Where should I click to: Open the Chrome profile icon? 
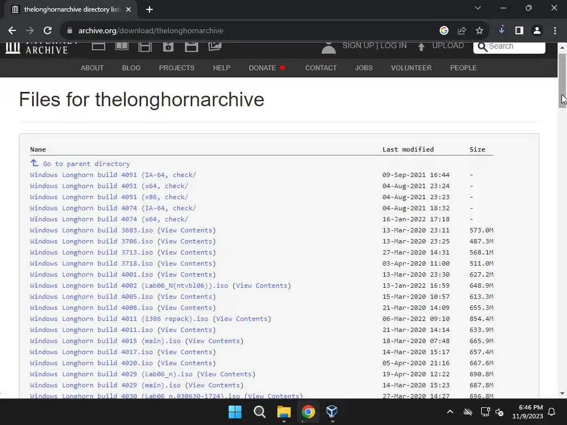point(537,31)
